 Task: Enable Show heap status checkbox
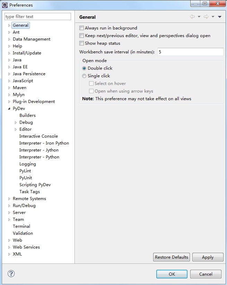pos(81,43)
